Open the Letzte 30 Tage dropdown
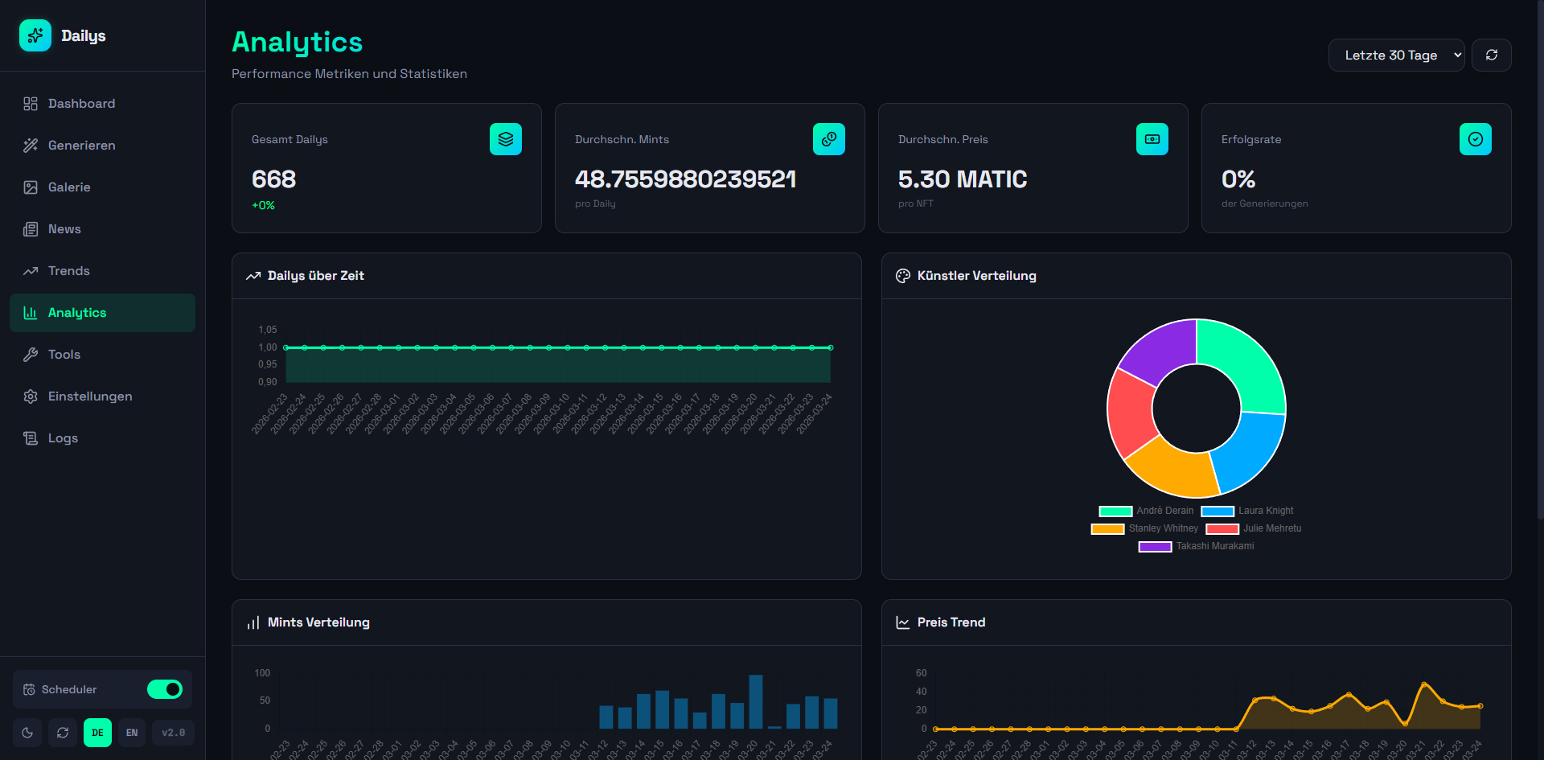The image size is (1544, 760). (x=1396, y=55)
